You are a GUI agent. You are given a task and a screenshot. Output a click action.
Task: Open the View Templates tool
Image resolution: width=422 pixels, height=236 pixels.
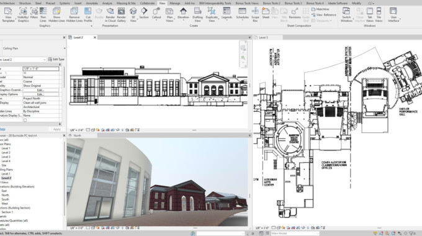[8, 14]
